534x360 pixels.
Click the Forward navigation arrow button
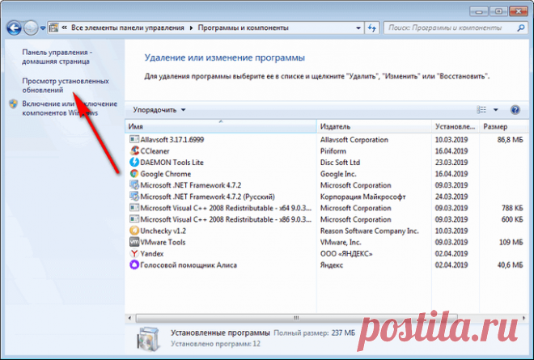coord(31,28)
